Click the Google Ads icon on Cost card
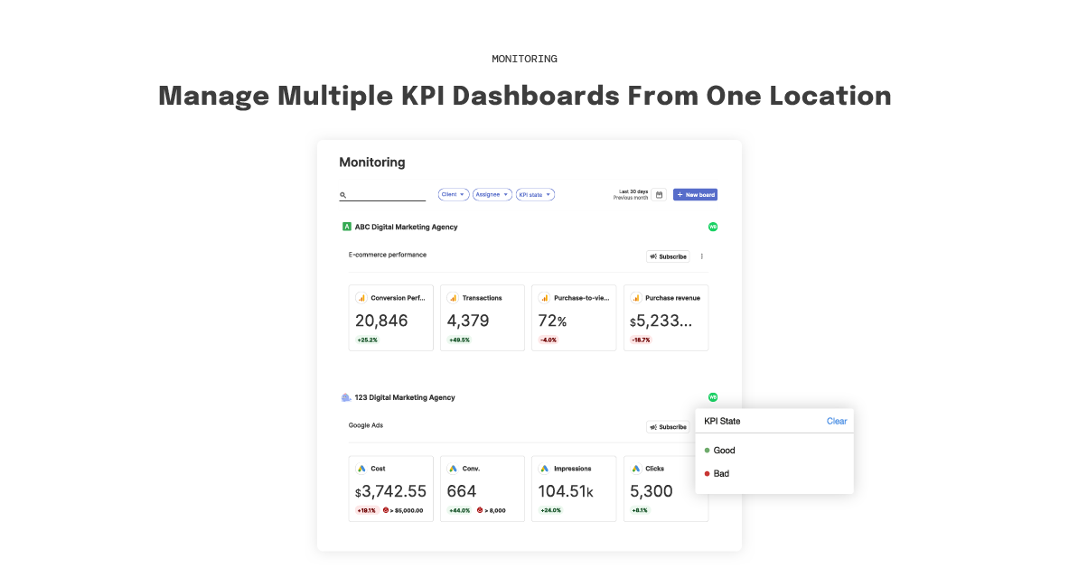Screen dimensions: 1069x577 pos(361,469)
